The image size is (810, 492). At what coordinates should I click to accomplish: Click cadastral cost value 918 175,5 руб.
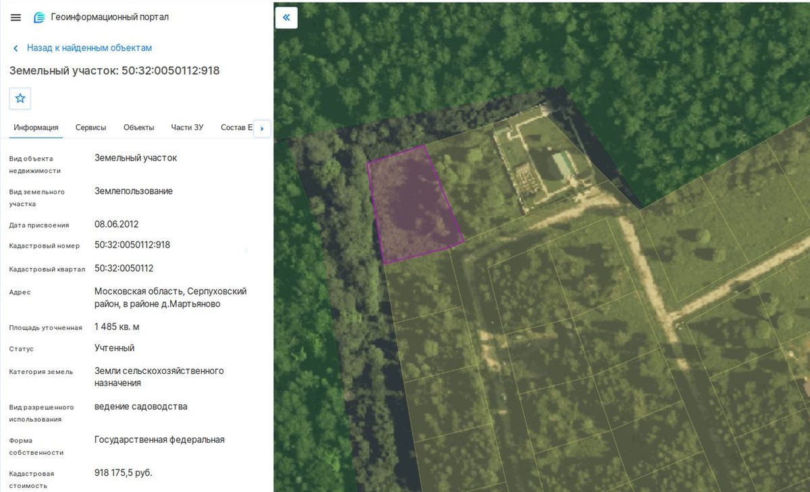click(x=124, y=473)
